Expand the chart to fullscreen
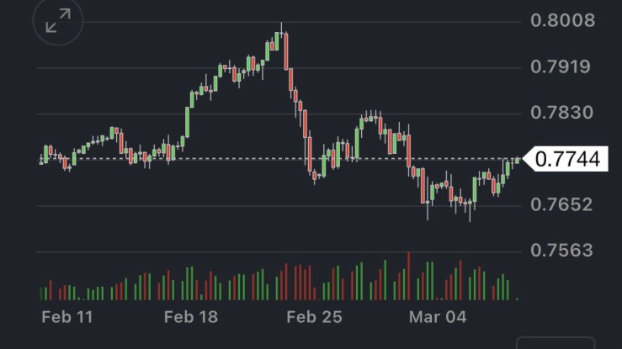The height and width of the screenshot is (349, 622). pos(58,23)
